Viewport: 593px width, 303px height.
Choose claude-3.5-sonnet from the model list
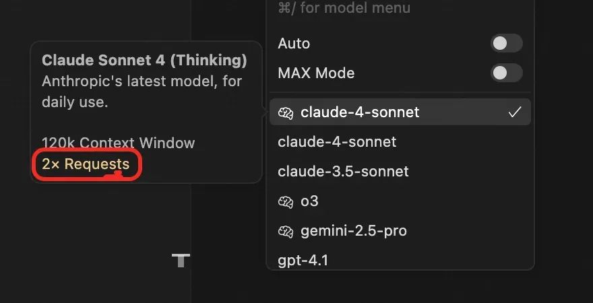pyautogui.click(x=343, y=172)
